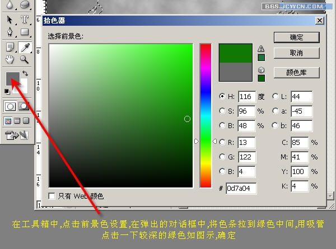336x249 pixels.
Task: Click the Lab b field showing 46
Action: (301, 125)
